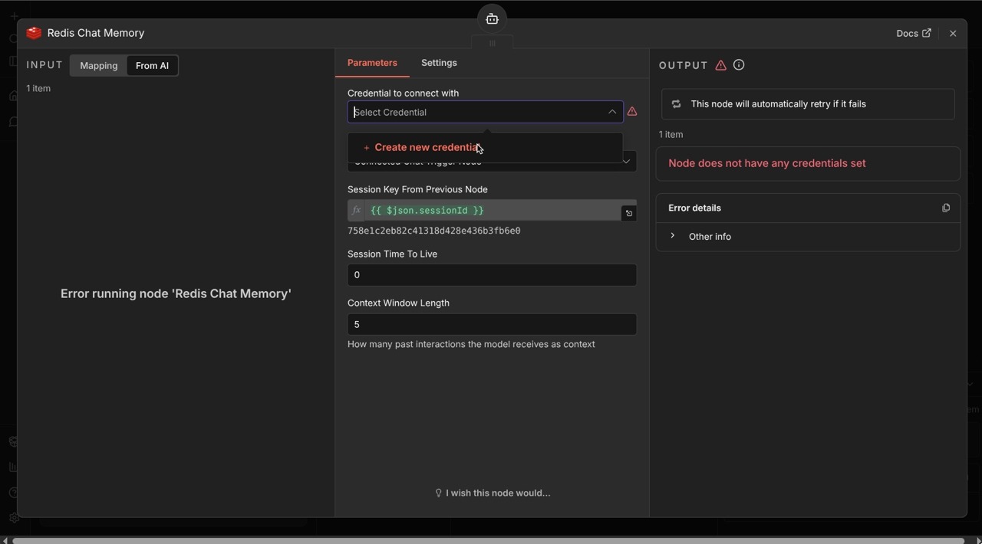Switch input view to Mapping
This screenshot has width=982, height=544.
tap(98, 66)
